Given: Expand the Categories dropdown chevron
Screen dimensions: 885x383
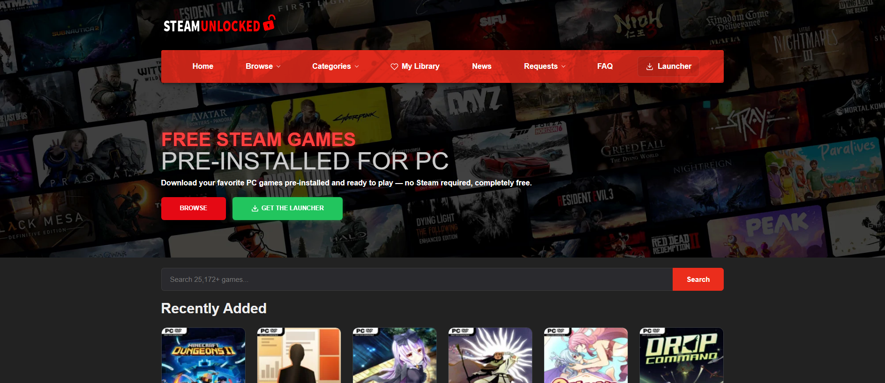Looking at the screenshot, I should pyautogui.click(x=357, y=66).
